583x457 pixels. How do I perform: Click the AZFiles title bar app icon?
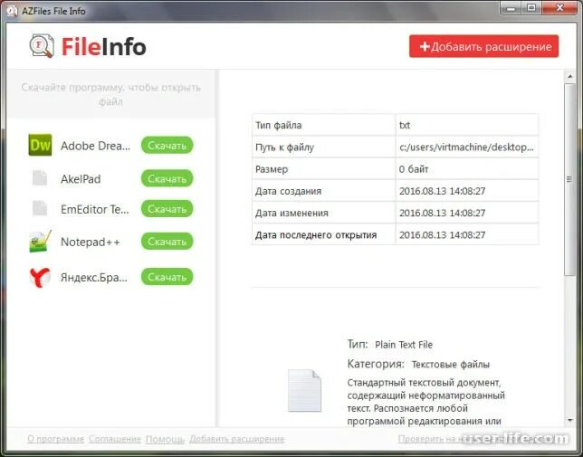click(12, 11)
